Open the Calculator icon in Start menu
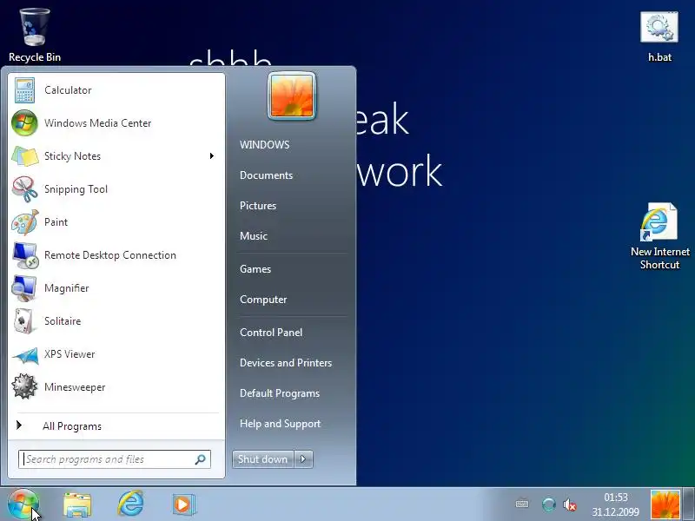695x521 pixels. pos(24,90)
